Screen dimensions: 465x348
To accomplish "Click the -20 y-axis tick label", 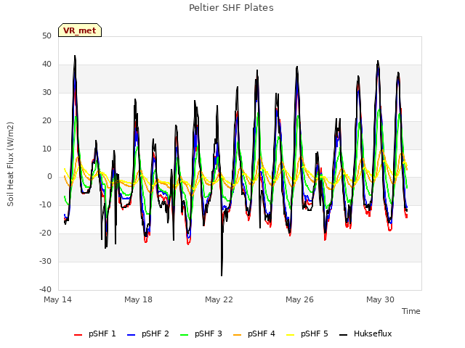I will tap(46, 233).
